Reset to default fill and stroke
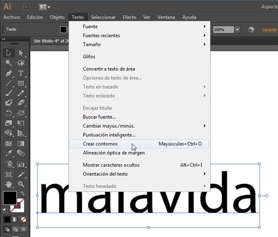Image resolution: width=278 pixels, height=237 pixels. [6, 210]
